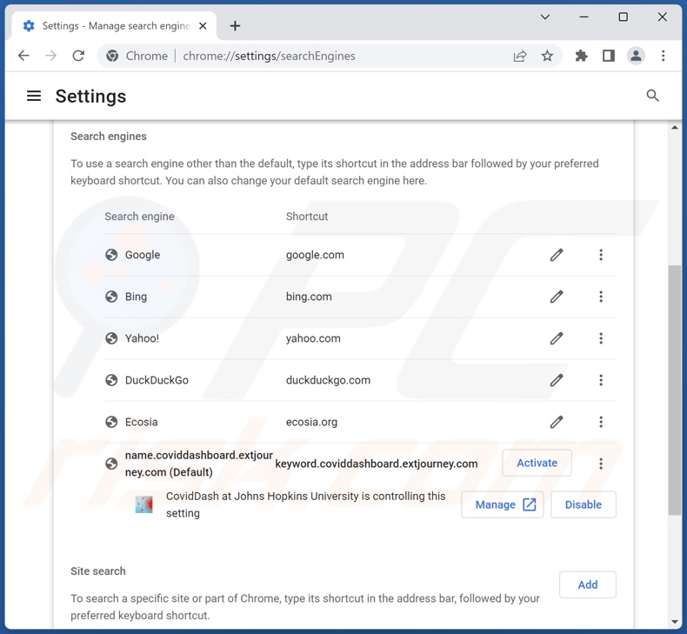Open the Settings hamburger menu

(x=34, y=96)
